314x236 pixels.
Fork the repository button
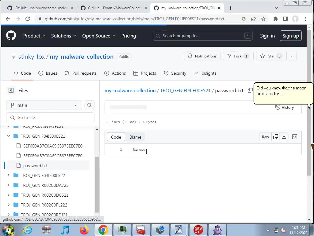click(238, 56)
